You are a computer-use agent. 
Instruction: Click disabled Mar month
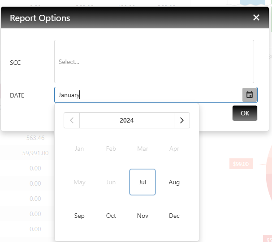point(142,149)
